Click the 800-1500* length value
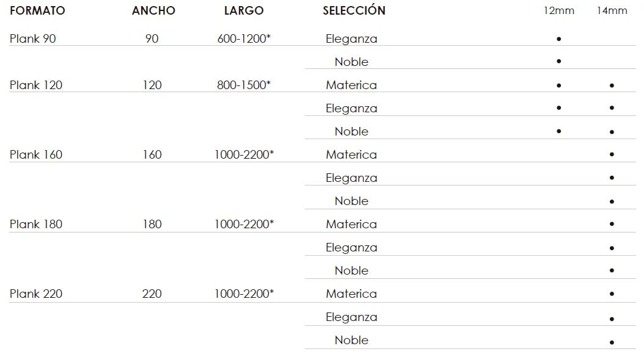 pos(244,85)
